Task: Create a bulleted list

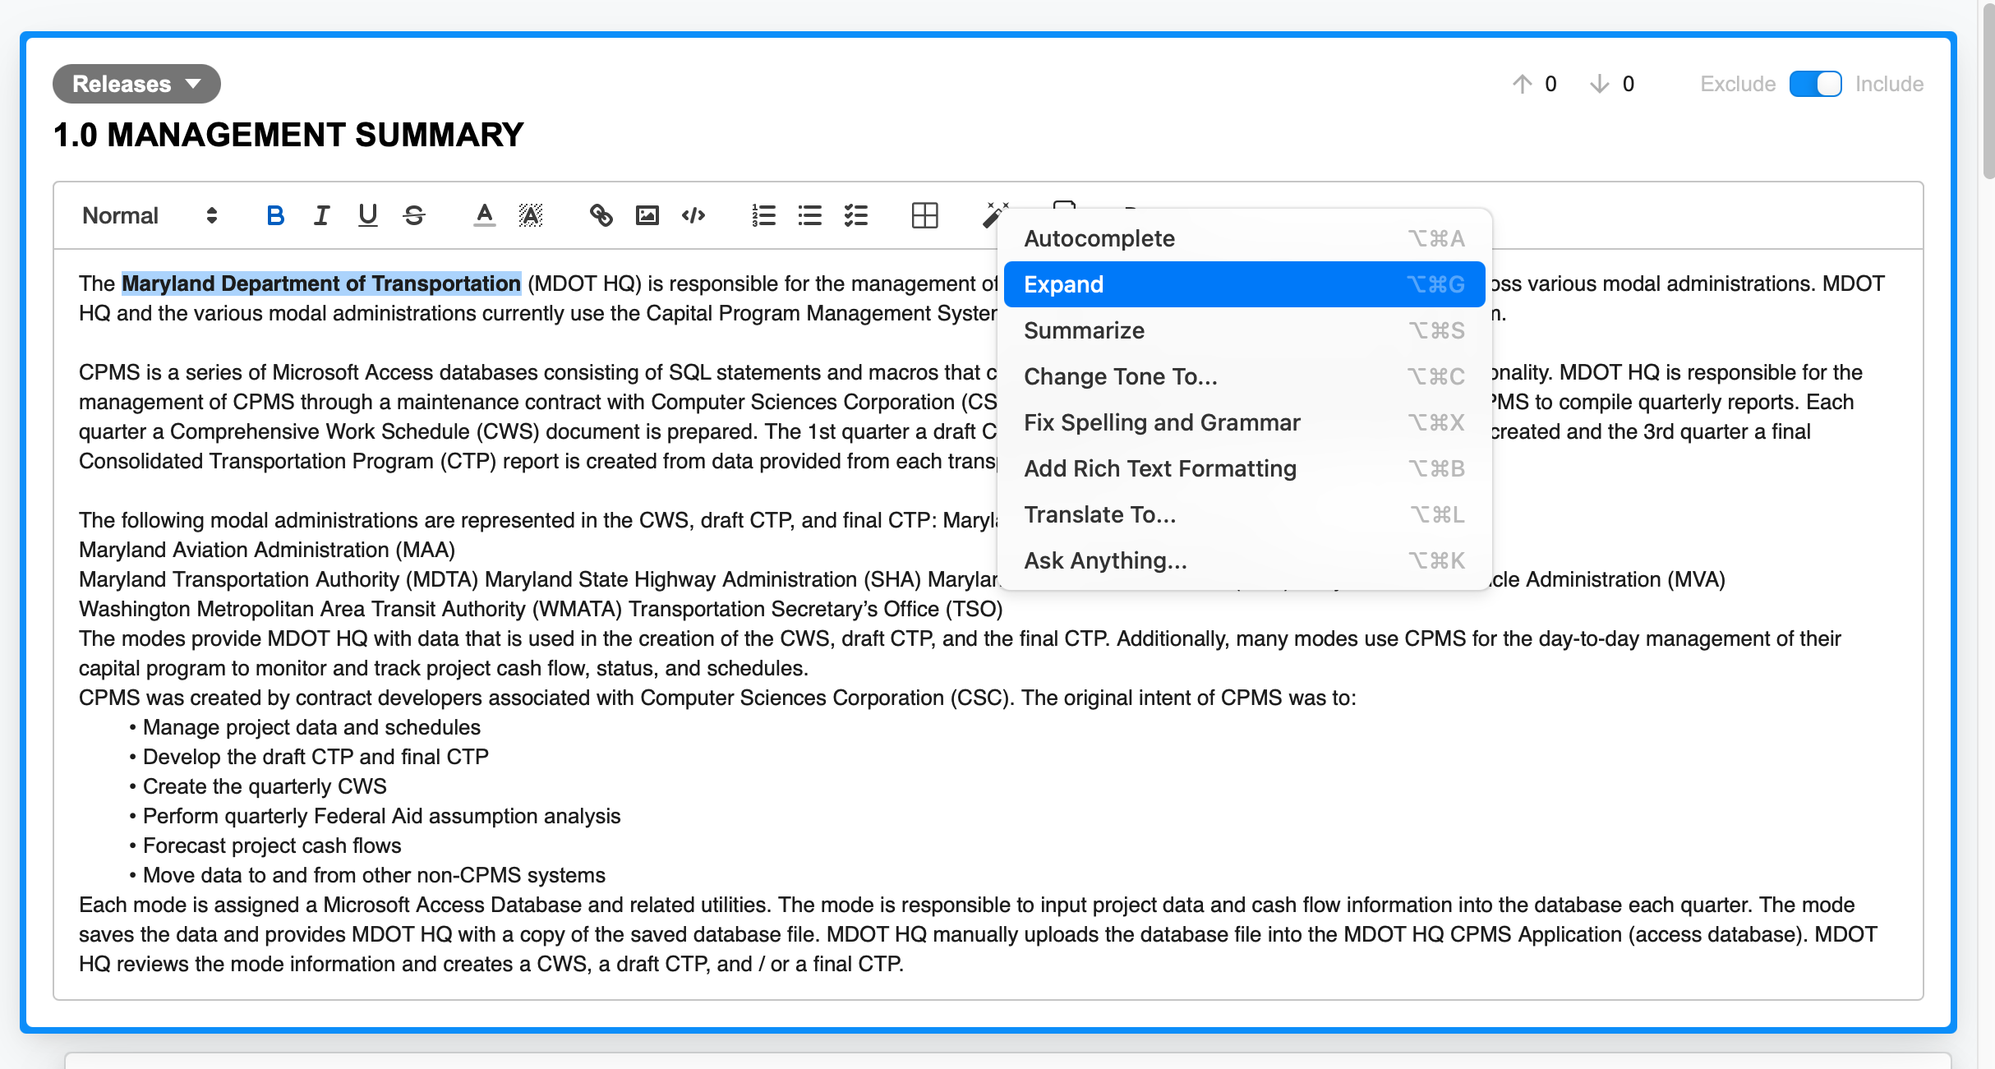Action: tap(809, 215)
